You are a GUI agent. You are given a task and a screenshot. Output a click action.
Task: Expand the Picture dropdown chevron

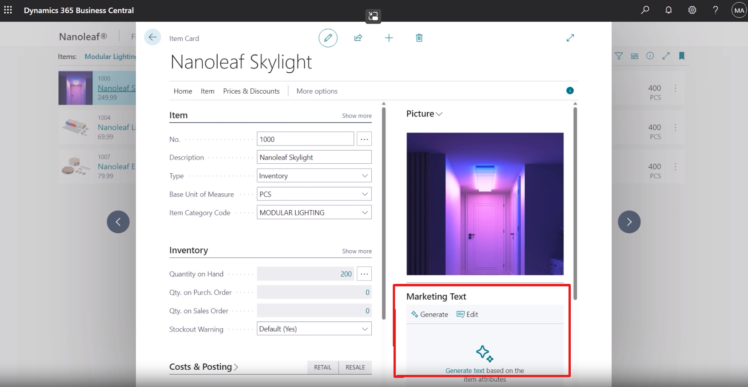[x=439, y=114]
